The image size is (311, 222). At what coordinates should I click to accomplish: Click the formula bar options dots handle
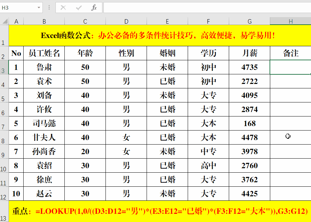(x=49, y=8)
